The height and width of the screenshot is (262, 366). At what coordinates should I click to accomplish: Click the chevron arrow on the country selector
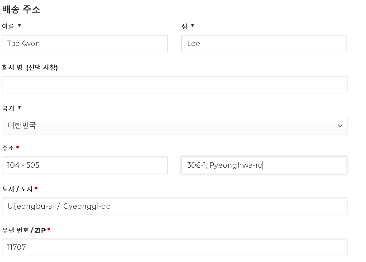click(x=340, y=126)
